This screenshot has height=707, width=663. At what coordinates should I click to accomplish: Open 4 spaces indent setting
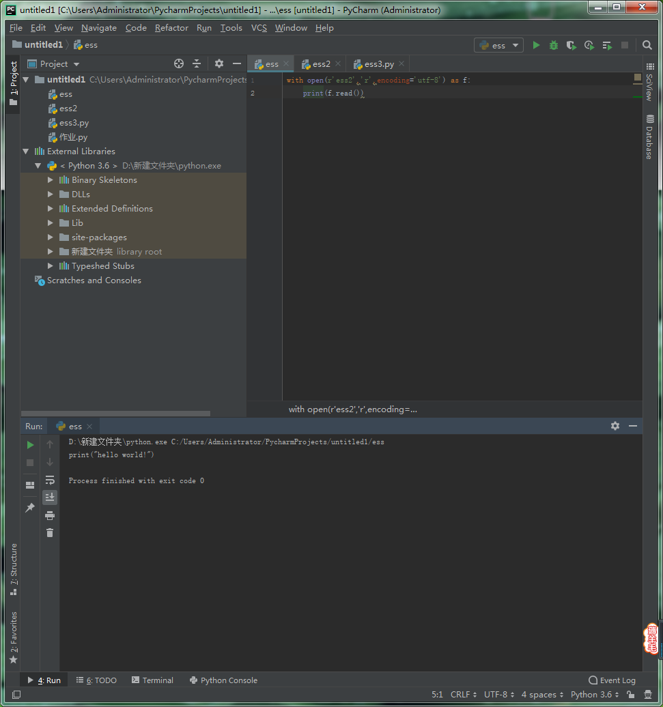tap(542, 695)
